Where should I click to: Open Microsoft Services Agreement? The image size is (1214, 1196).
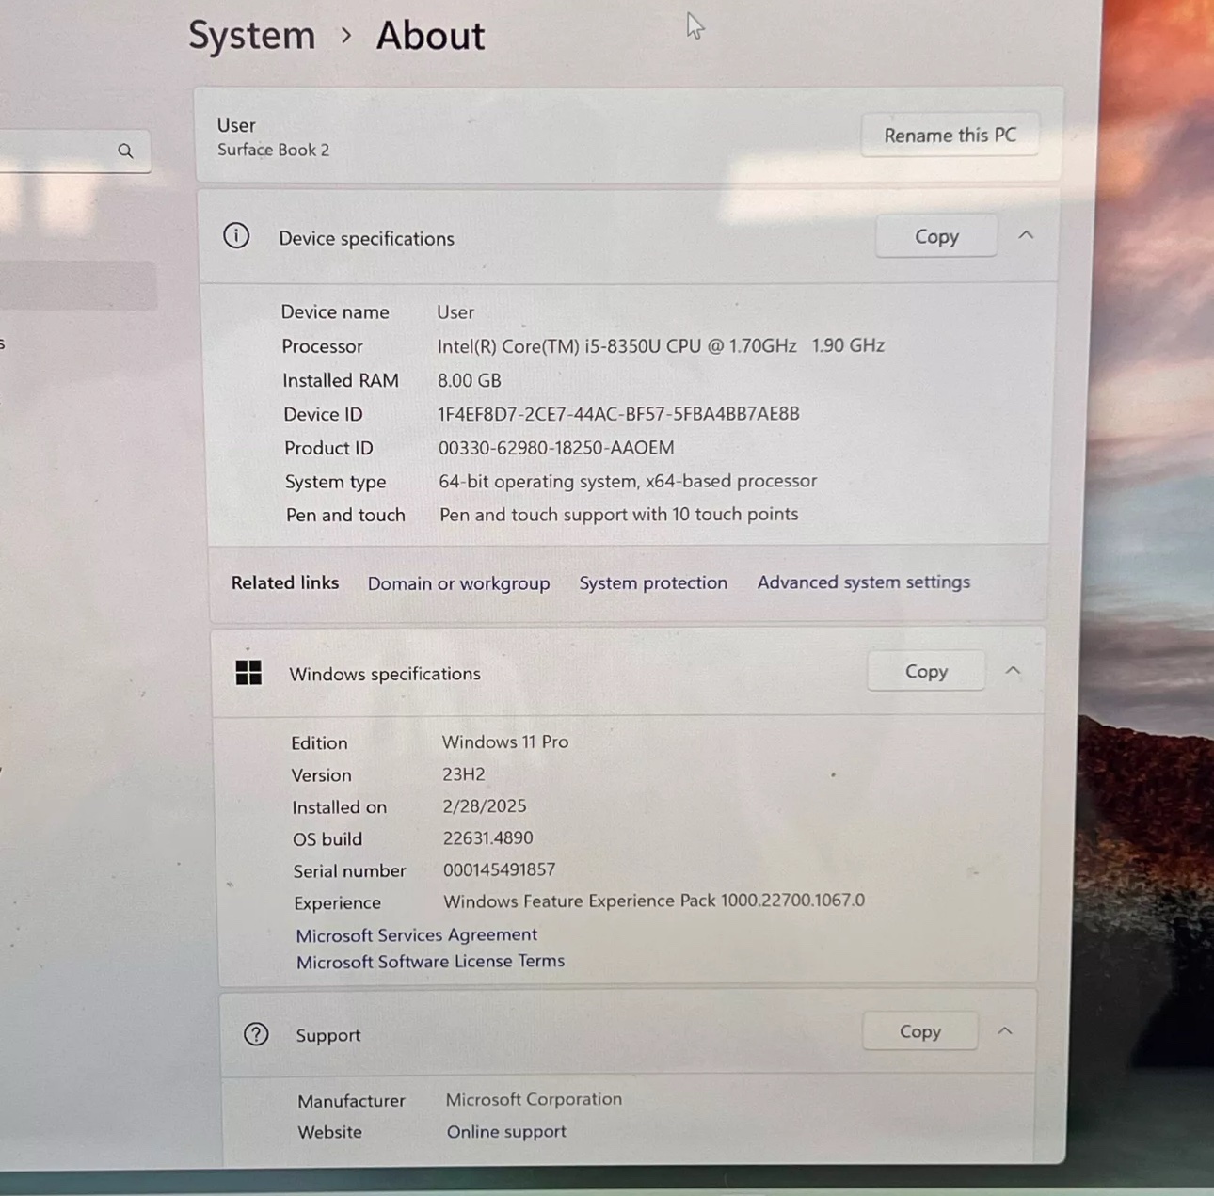tap(416, 934)
